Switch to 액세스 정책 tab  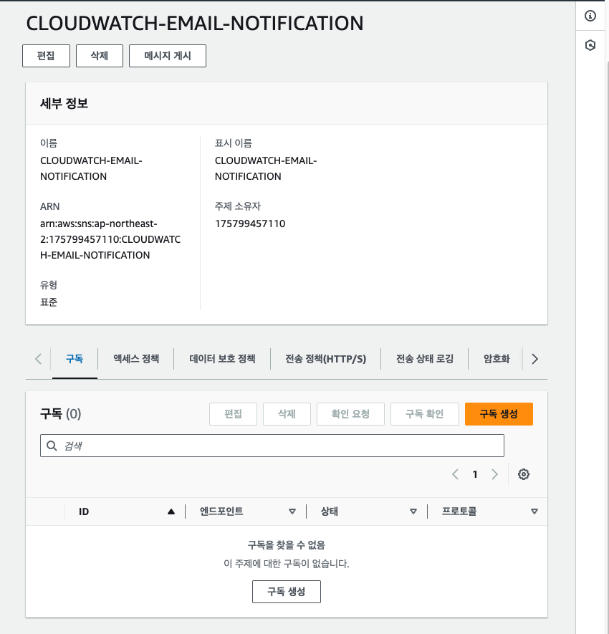click(136, 359)
